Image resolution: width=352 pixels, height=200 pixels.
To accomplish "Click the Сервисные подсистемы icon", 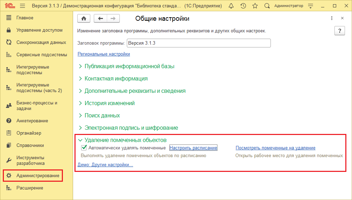I will pyautogui.click(x=9, y=54).
